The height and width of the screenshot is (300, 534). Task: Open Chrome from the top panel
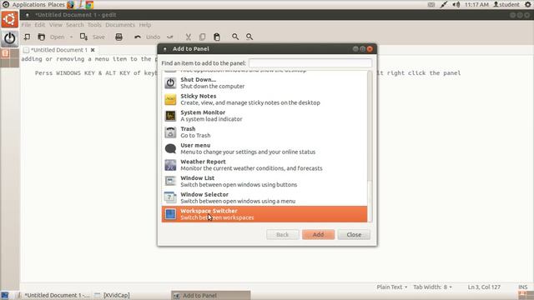coord(89,4)
